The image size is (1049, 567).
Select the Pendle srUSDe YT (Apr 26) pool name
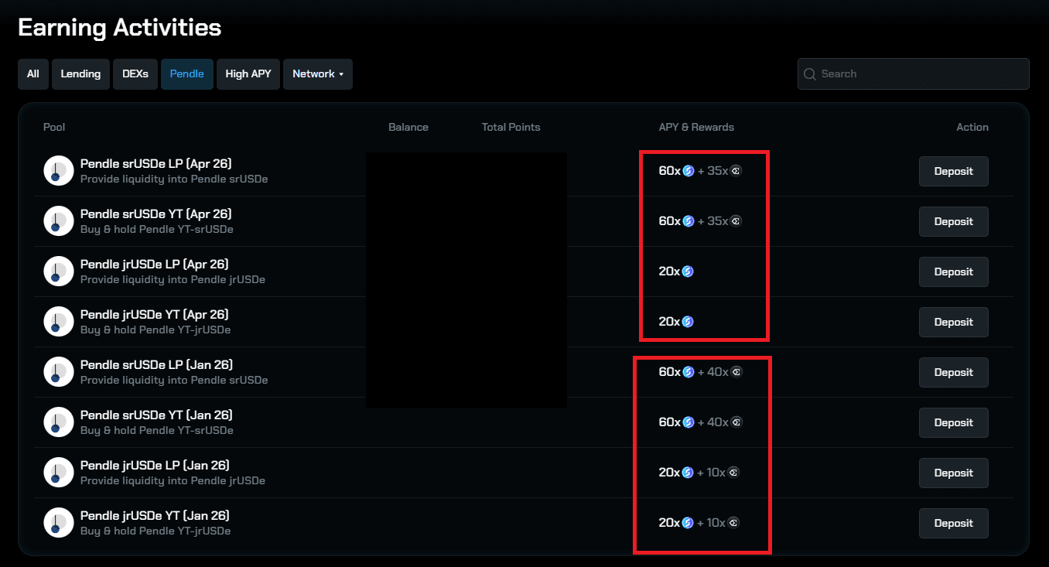point(156,214)
